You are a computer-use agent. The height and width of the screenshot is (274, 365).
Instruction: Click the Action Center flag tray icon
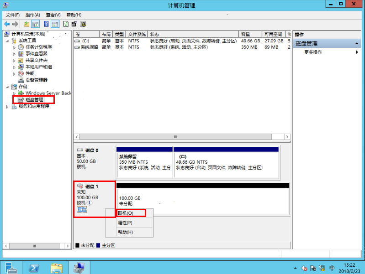(x=313, y=268)
